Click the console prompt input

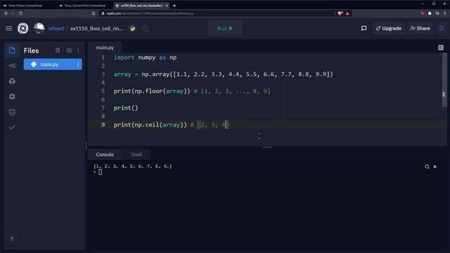100,171
